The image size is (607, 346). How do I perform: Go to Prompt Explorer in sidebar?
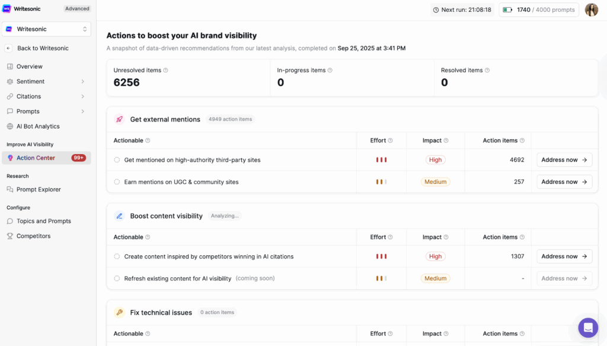pyautogui.click(x=39, y=190)
